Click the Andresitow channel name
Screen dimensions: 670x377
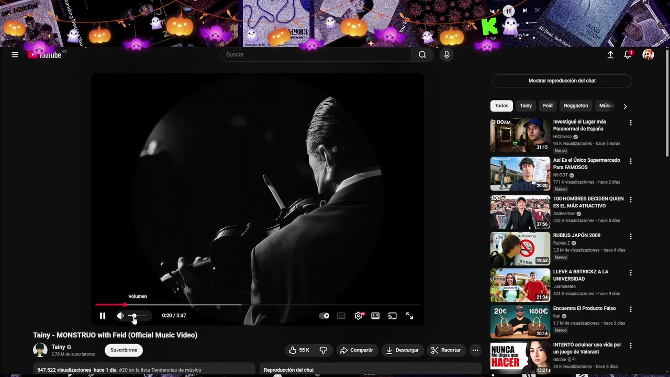(564, 214)
